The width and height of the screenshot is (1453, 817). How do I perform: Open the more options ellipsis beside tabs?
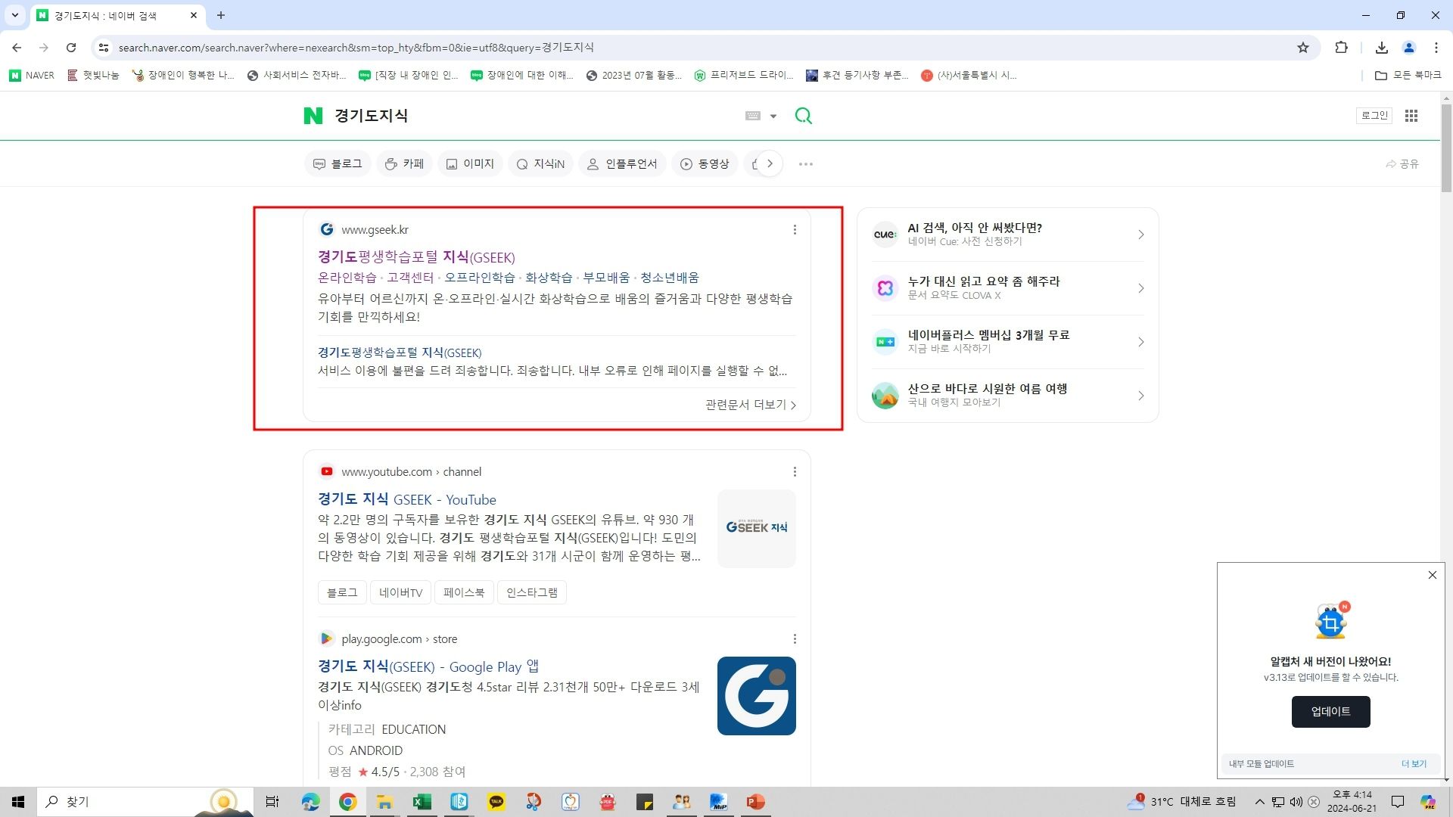point(805,164)
